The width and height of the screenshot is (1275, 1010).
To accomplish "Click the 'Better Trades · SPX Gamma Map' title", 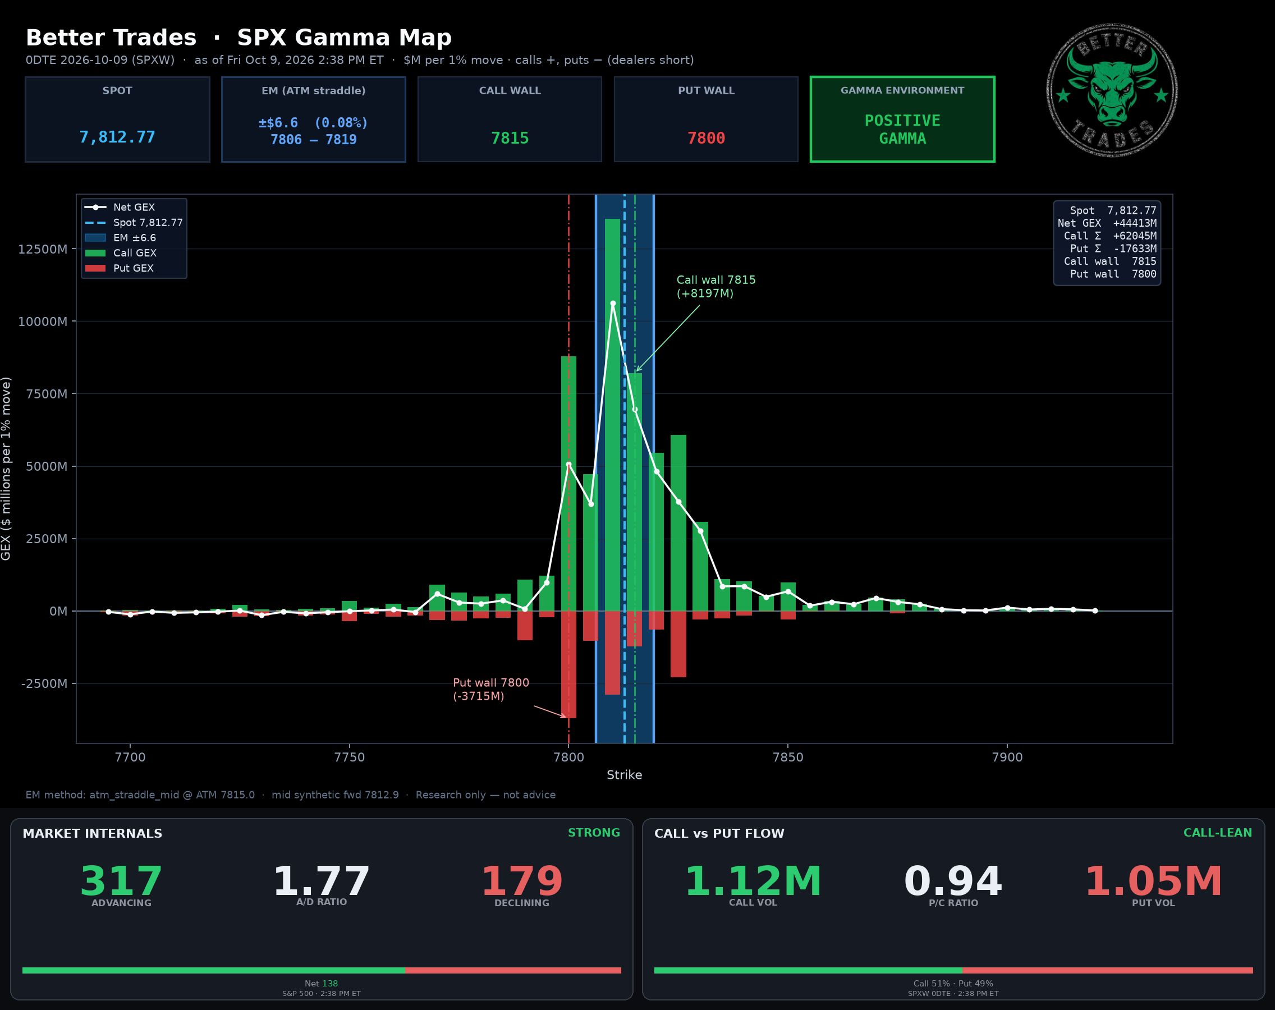I will coord(239,37).
